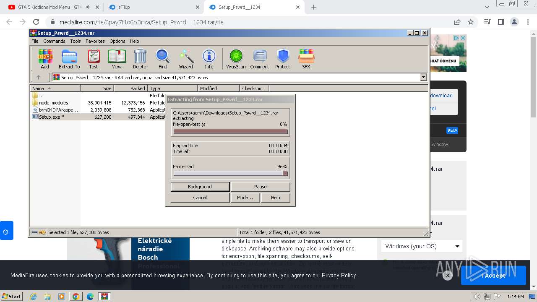Reload the browser page

point(36,22)
